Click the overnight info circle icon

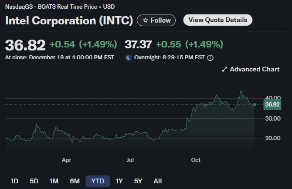click(211, 57)
